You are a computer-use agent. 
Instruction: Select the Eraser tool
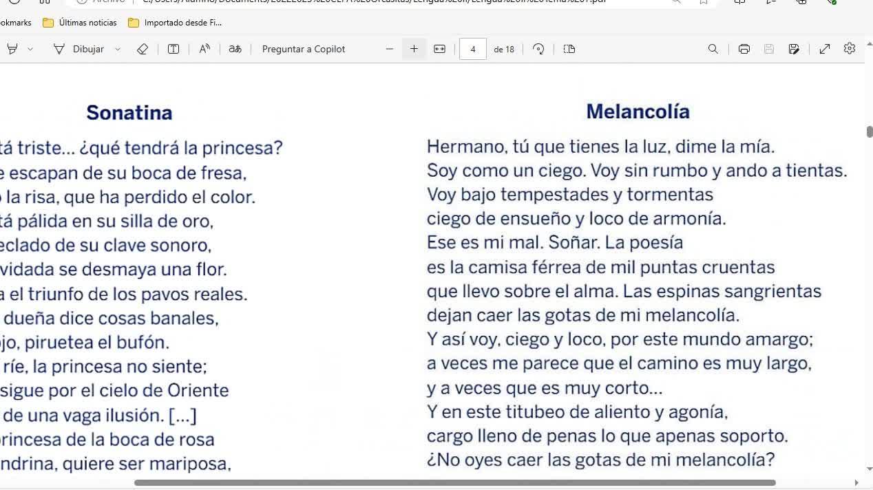tap(143, 49)
